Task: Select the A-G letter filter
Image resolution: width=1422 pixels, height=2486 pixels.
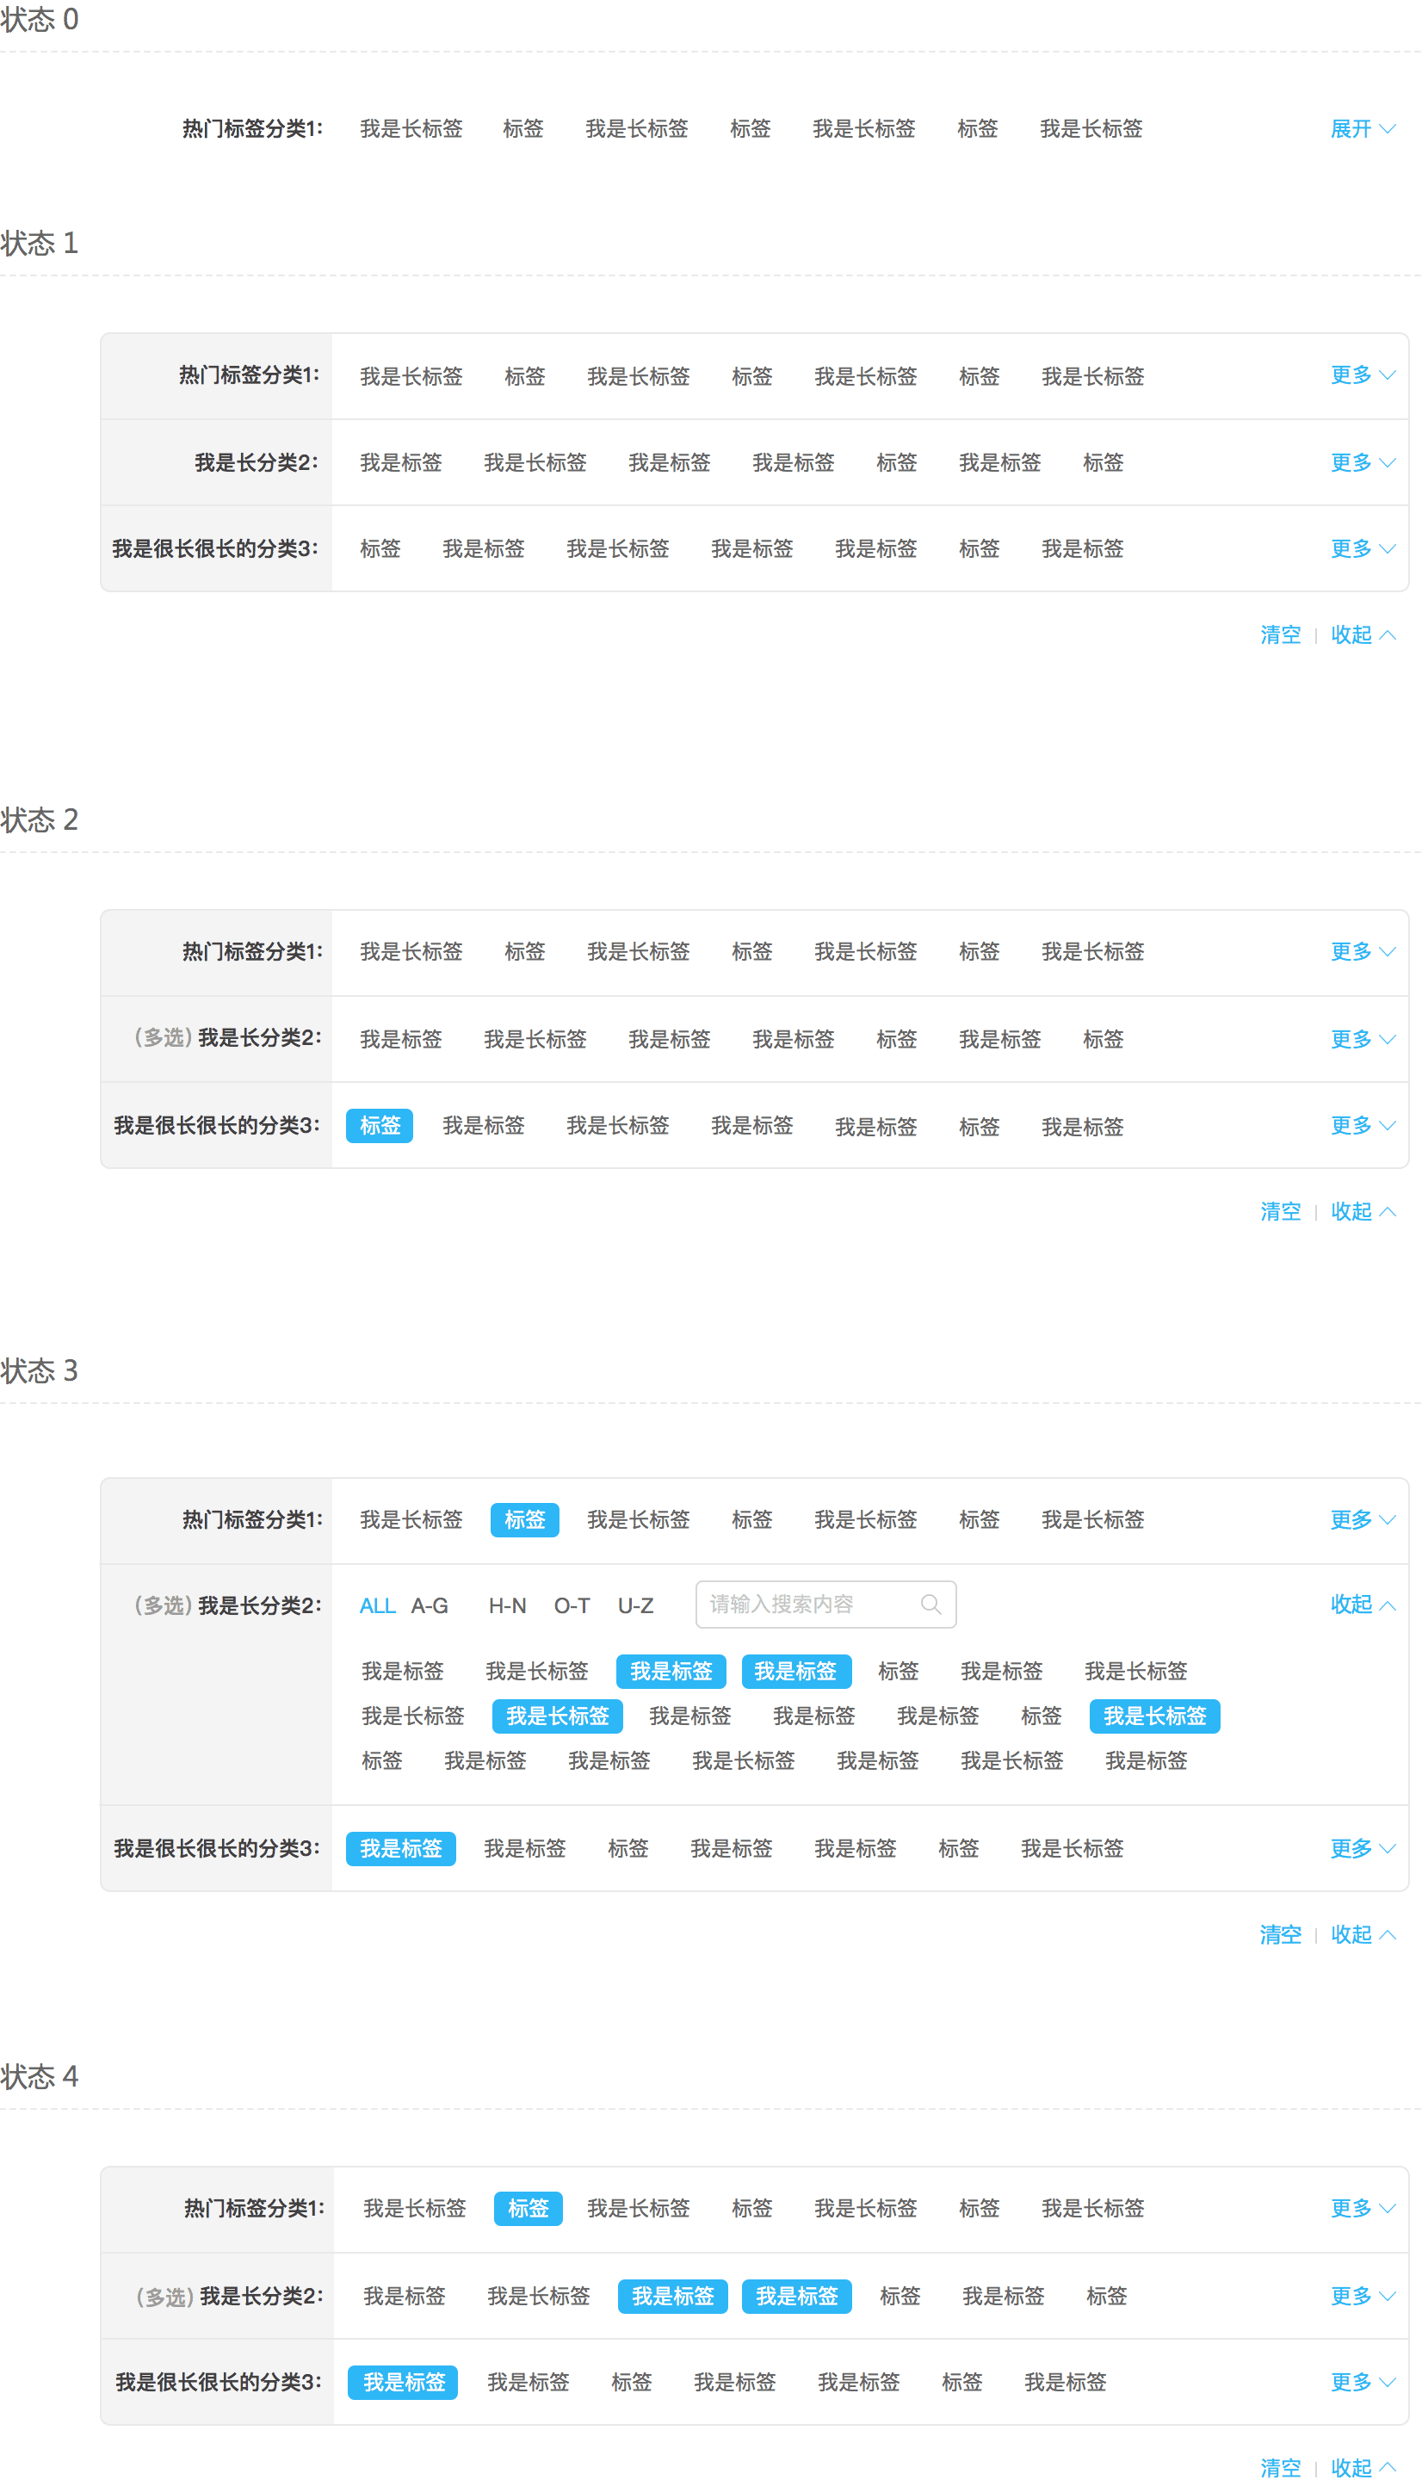Action: click(430, 1606)
